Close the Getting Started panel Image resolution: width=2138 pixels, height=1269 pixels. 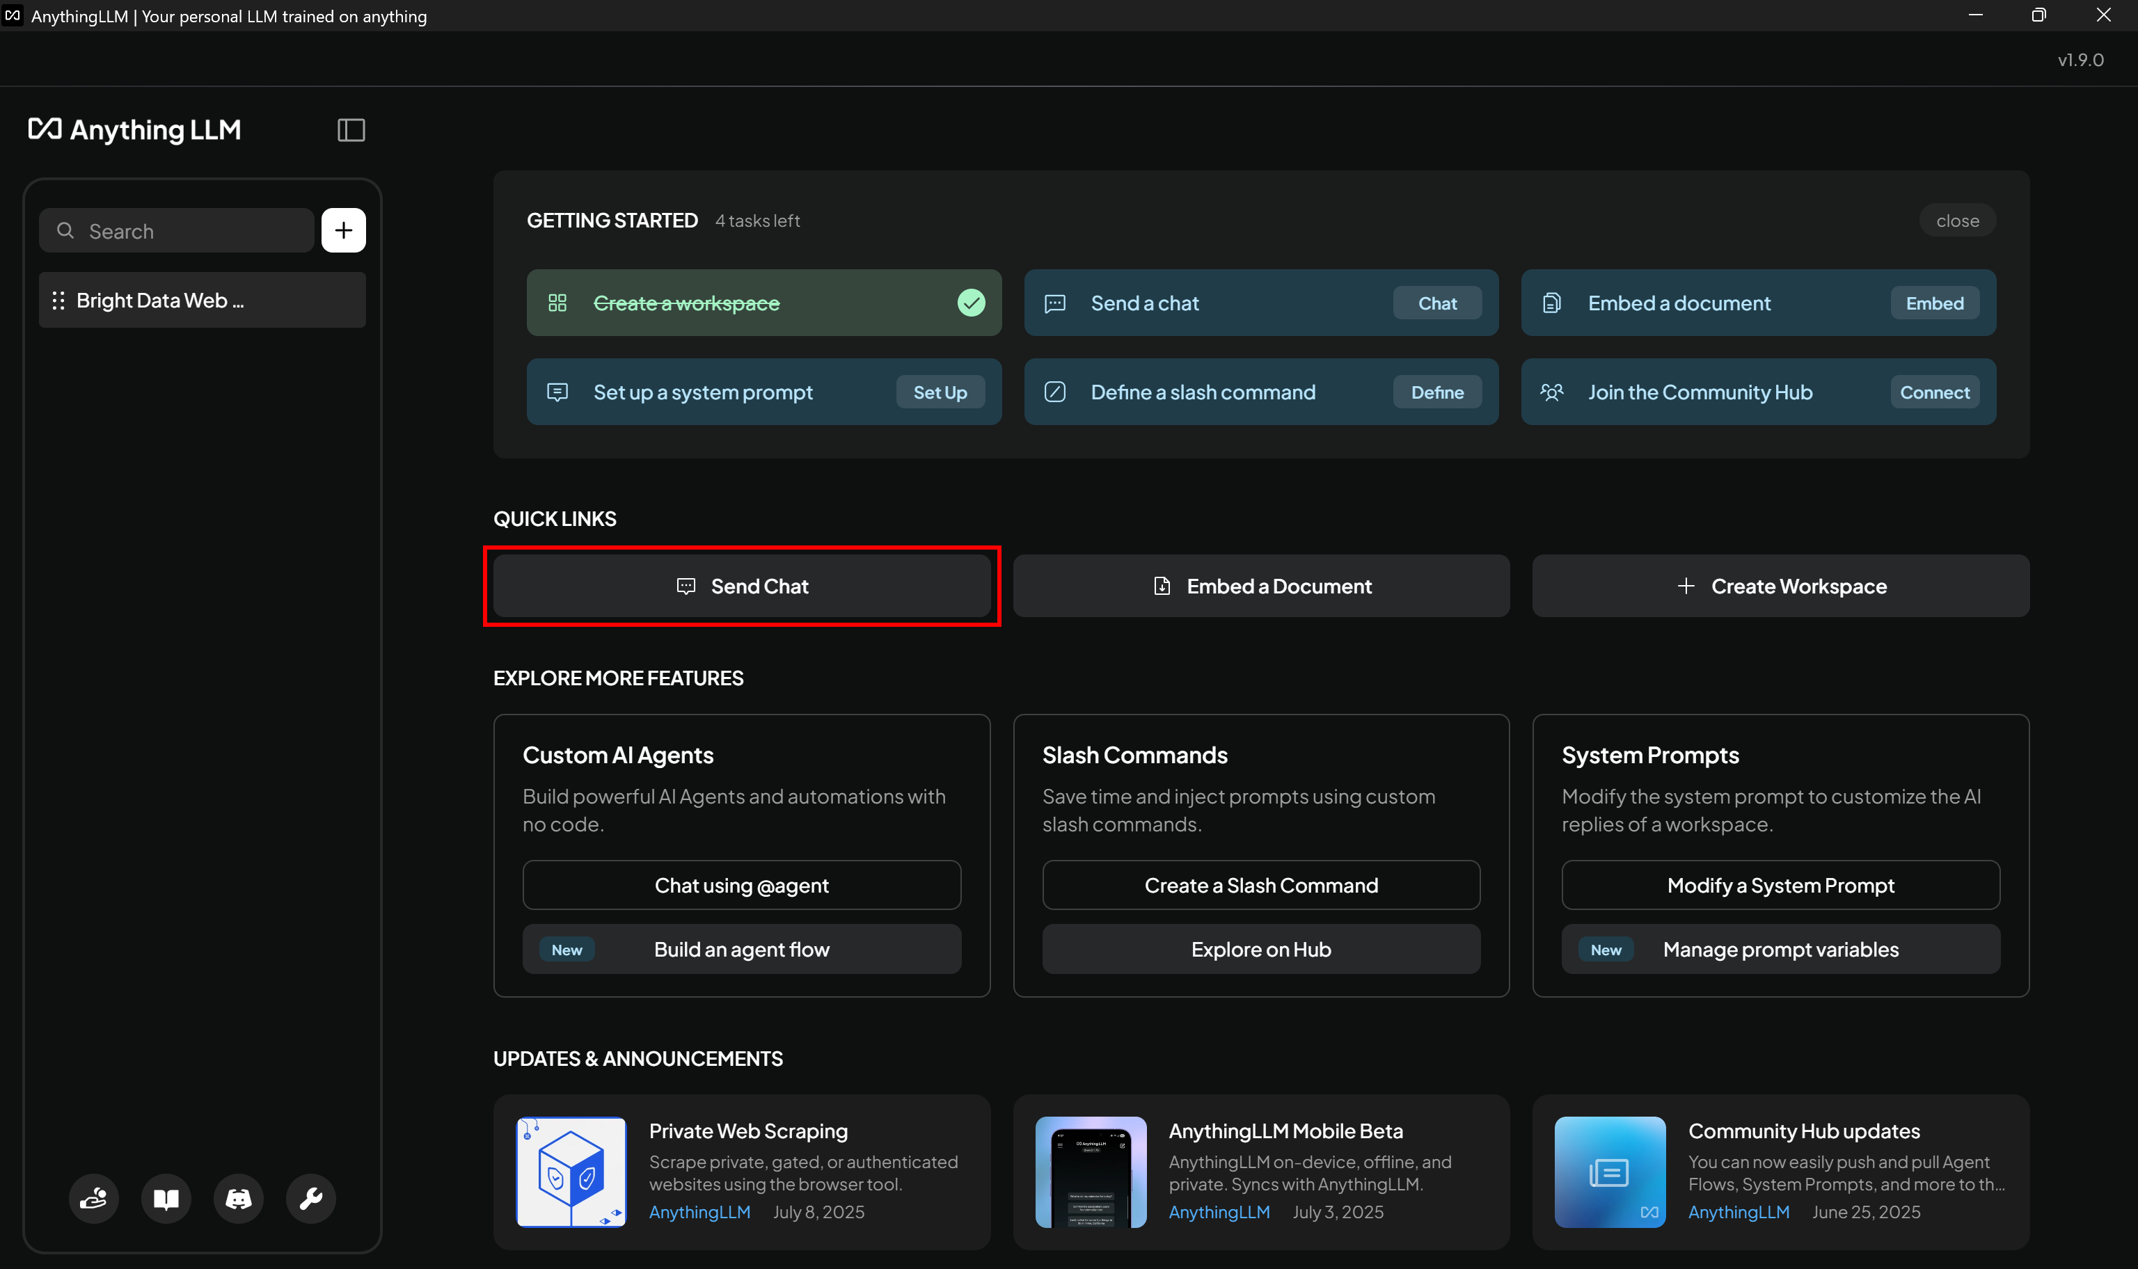(1956, 221)
